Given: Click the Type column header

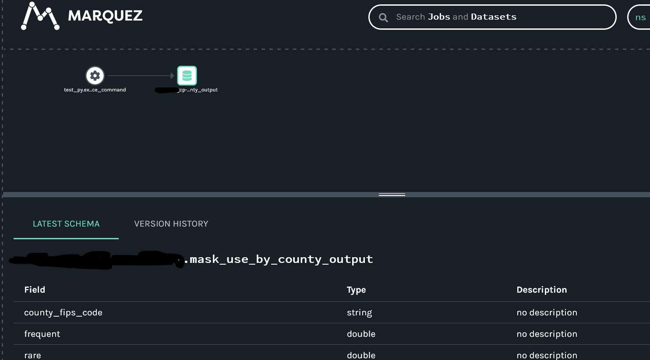Looking at the screenshot, I should [x=356, y=290].
